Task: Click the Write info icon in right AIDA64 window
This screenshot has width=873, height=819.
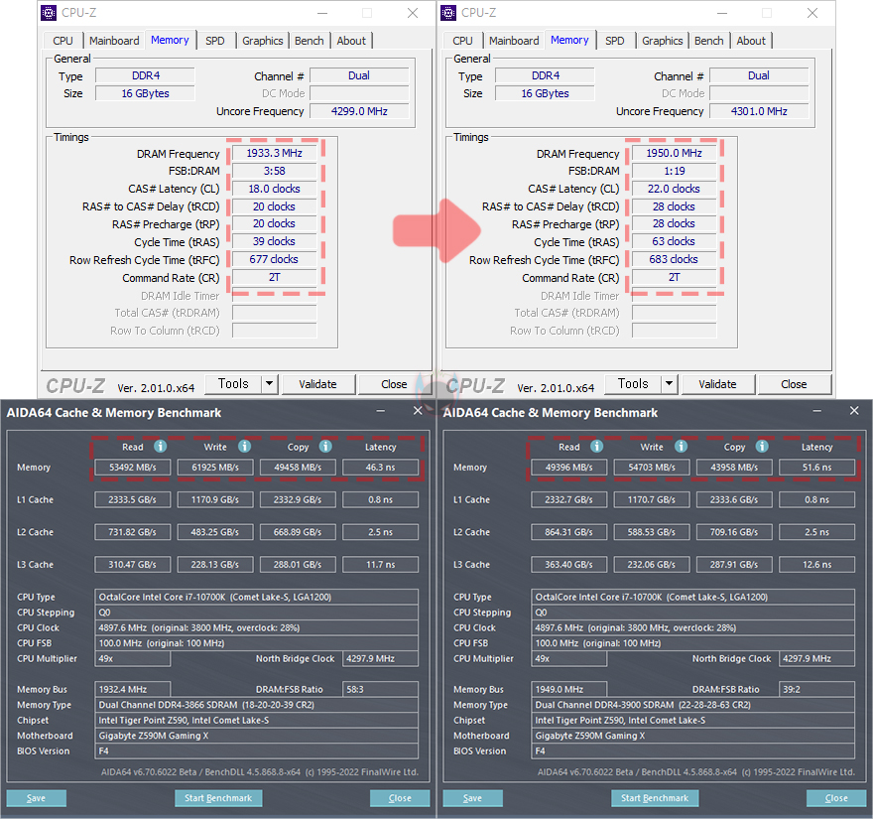Action: 681,447
